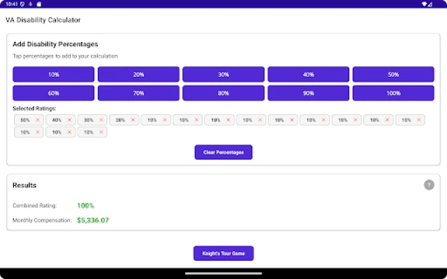Screen dimensions: 447x279
Task: Open the Knight's Tour Game
Action: [223, 253]
